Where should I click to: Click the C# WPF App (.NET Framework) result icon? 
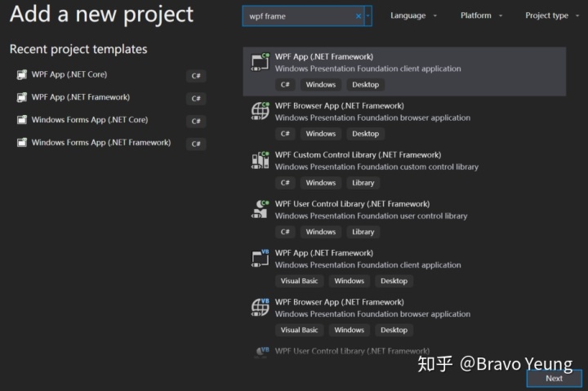click(x=261, y=62)
